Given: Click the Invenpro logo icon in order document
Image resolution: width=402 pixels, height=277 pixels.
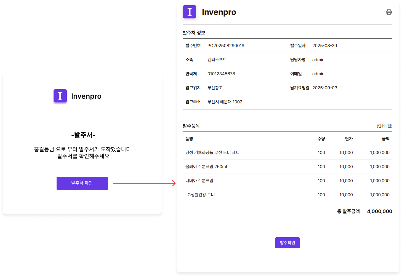Looking at the screenshot, I should (189, 12).
